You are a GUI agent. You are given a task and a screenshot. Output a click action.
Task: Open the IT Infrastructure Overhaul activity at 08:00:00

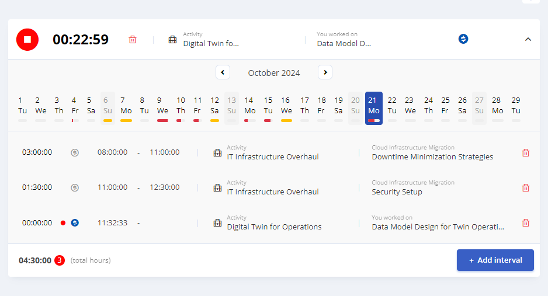click(272, 156)
